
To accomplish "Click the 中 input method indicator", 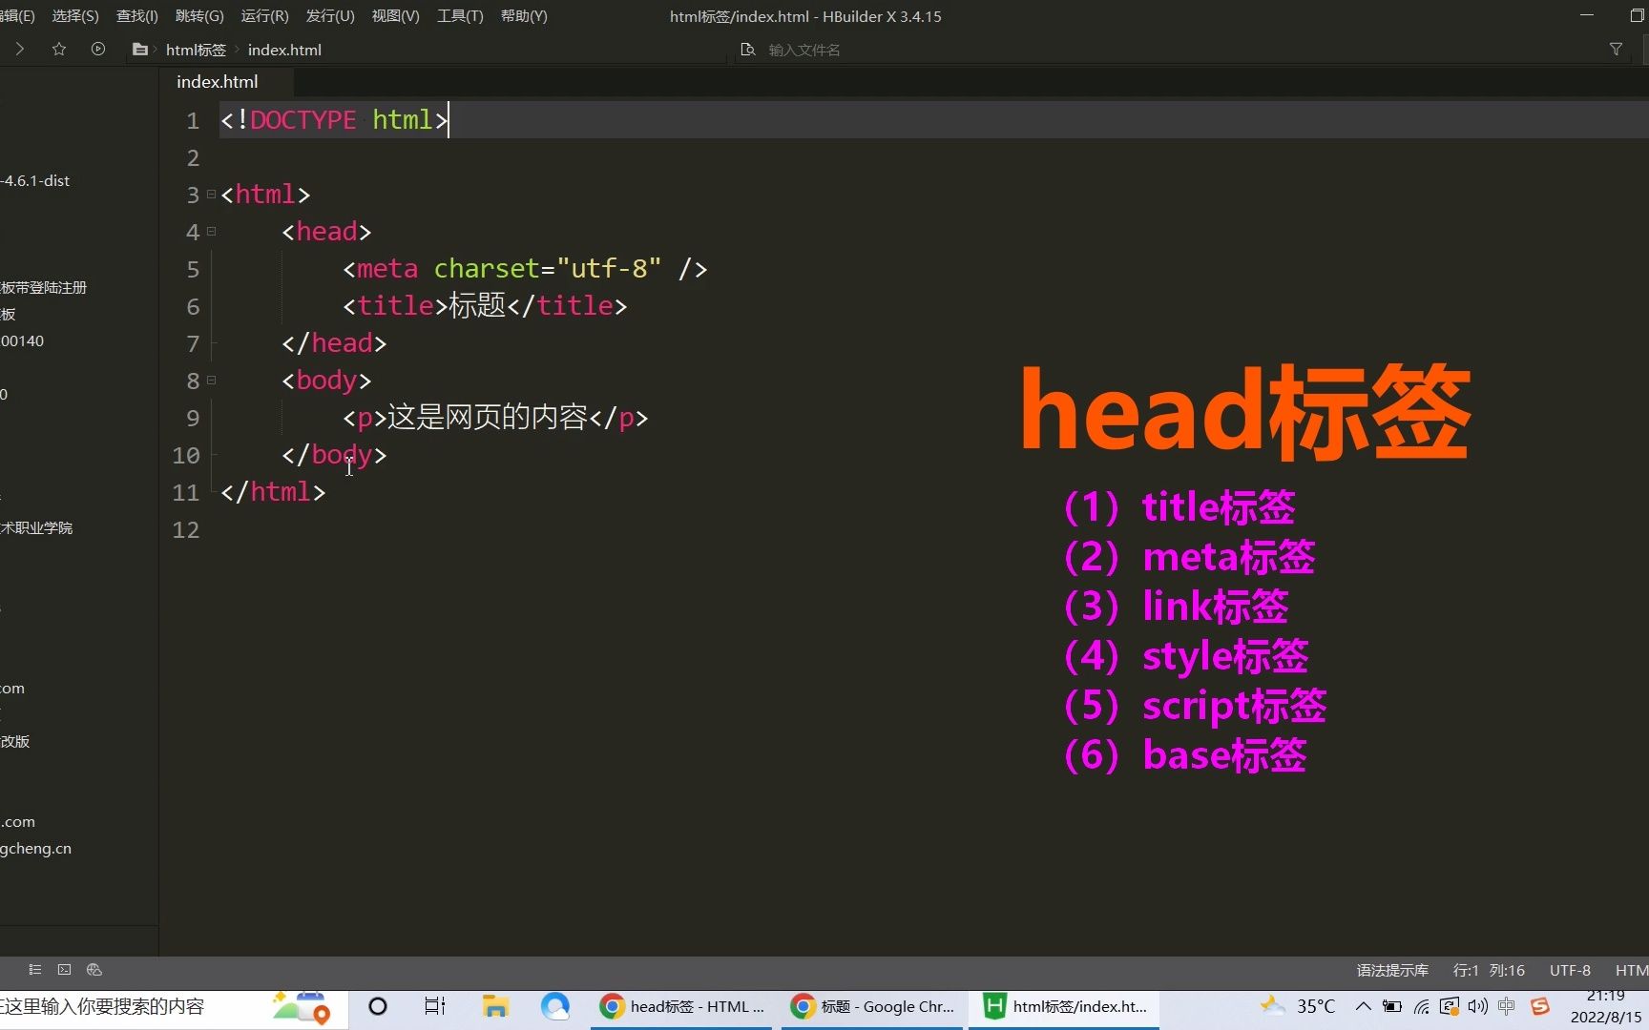I will (x=1507, y=1007).
